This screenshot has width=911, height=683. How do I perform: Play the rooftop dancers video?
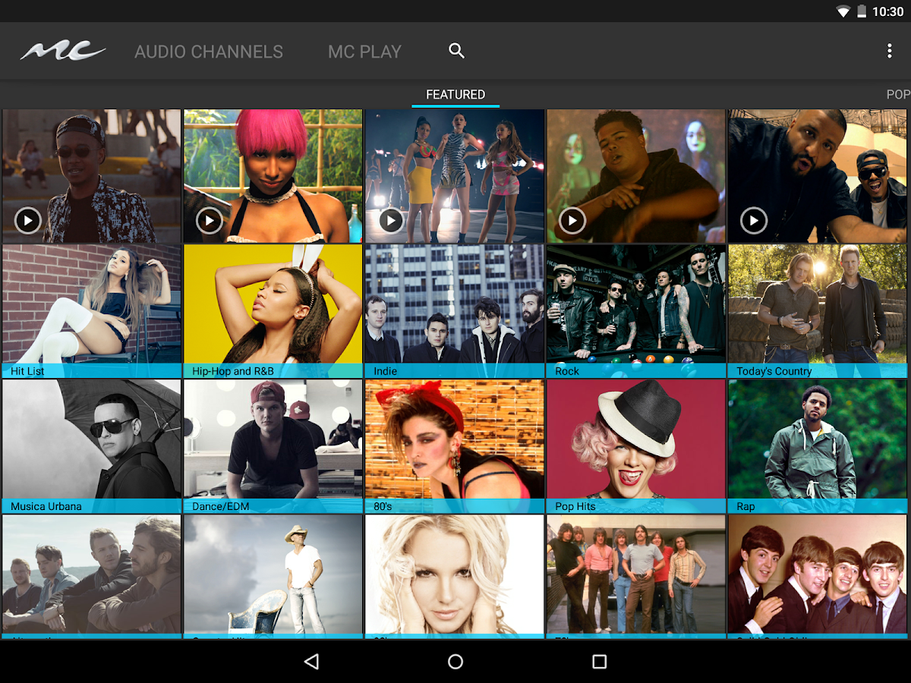[x=390, y=221]
